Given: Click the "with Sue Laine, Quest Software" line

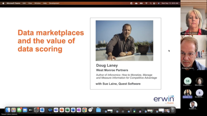Looking at the screenshot, I should 118,84.
